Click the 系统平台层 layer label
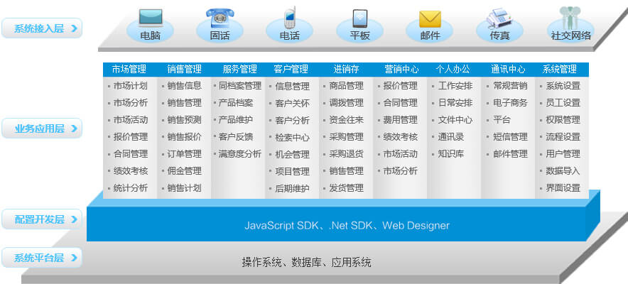628x284 pixels. 42,257
